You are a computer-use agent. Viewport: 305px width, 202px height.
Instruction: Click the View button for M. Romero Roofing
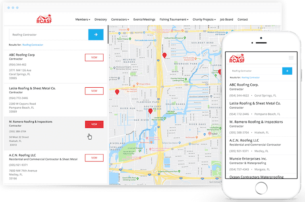point(94,124)
